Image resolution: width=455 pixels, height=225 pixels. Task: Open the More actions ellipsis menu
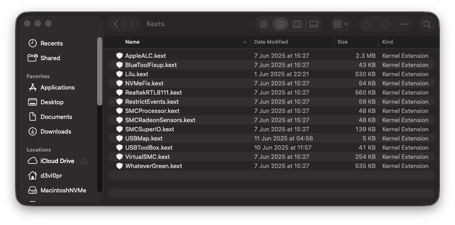[403, 24]
